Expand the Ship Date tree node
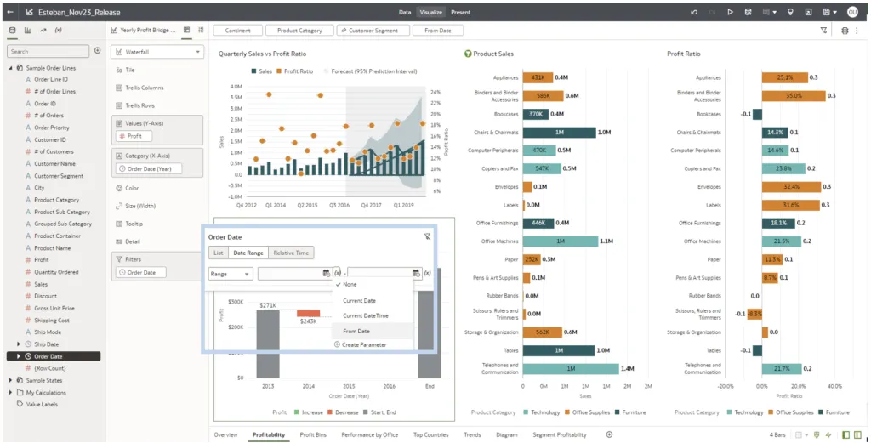The height and width of the screenshot is (443, 871). (x=19, y=344)
